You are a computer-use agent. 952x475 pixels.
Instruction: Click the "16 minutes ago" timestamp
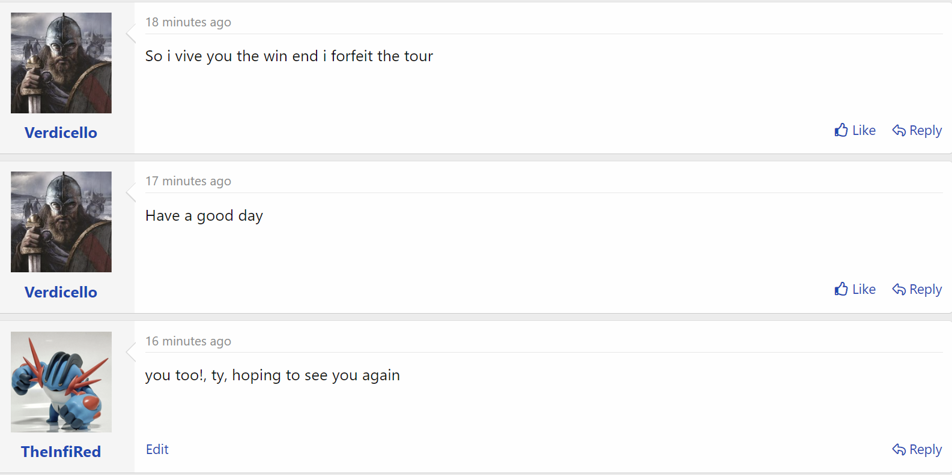[188, 341]
